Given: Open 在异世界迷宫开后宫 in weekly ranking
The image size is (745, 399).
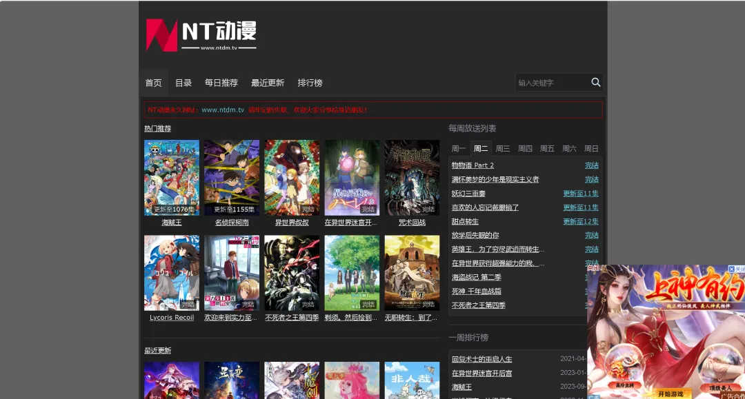Looking at the screenshot, I should coord(481,374).
